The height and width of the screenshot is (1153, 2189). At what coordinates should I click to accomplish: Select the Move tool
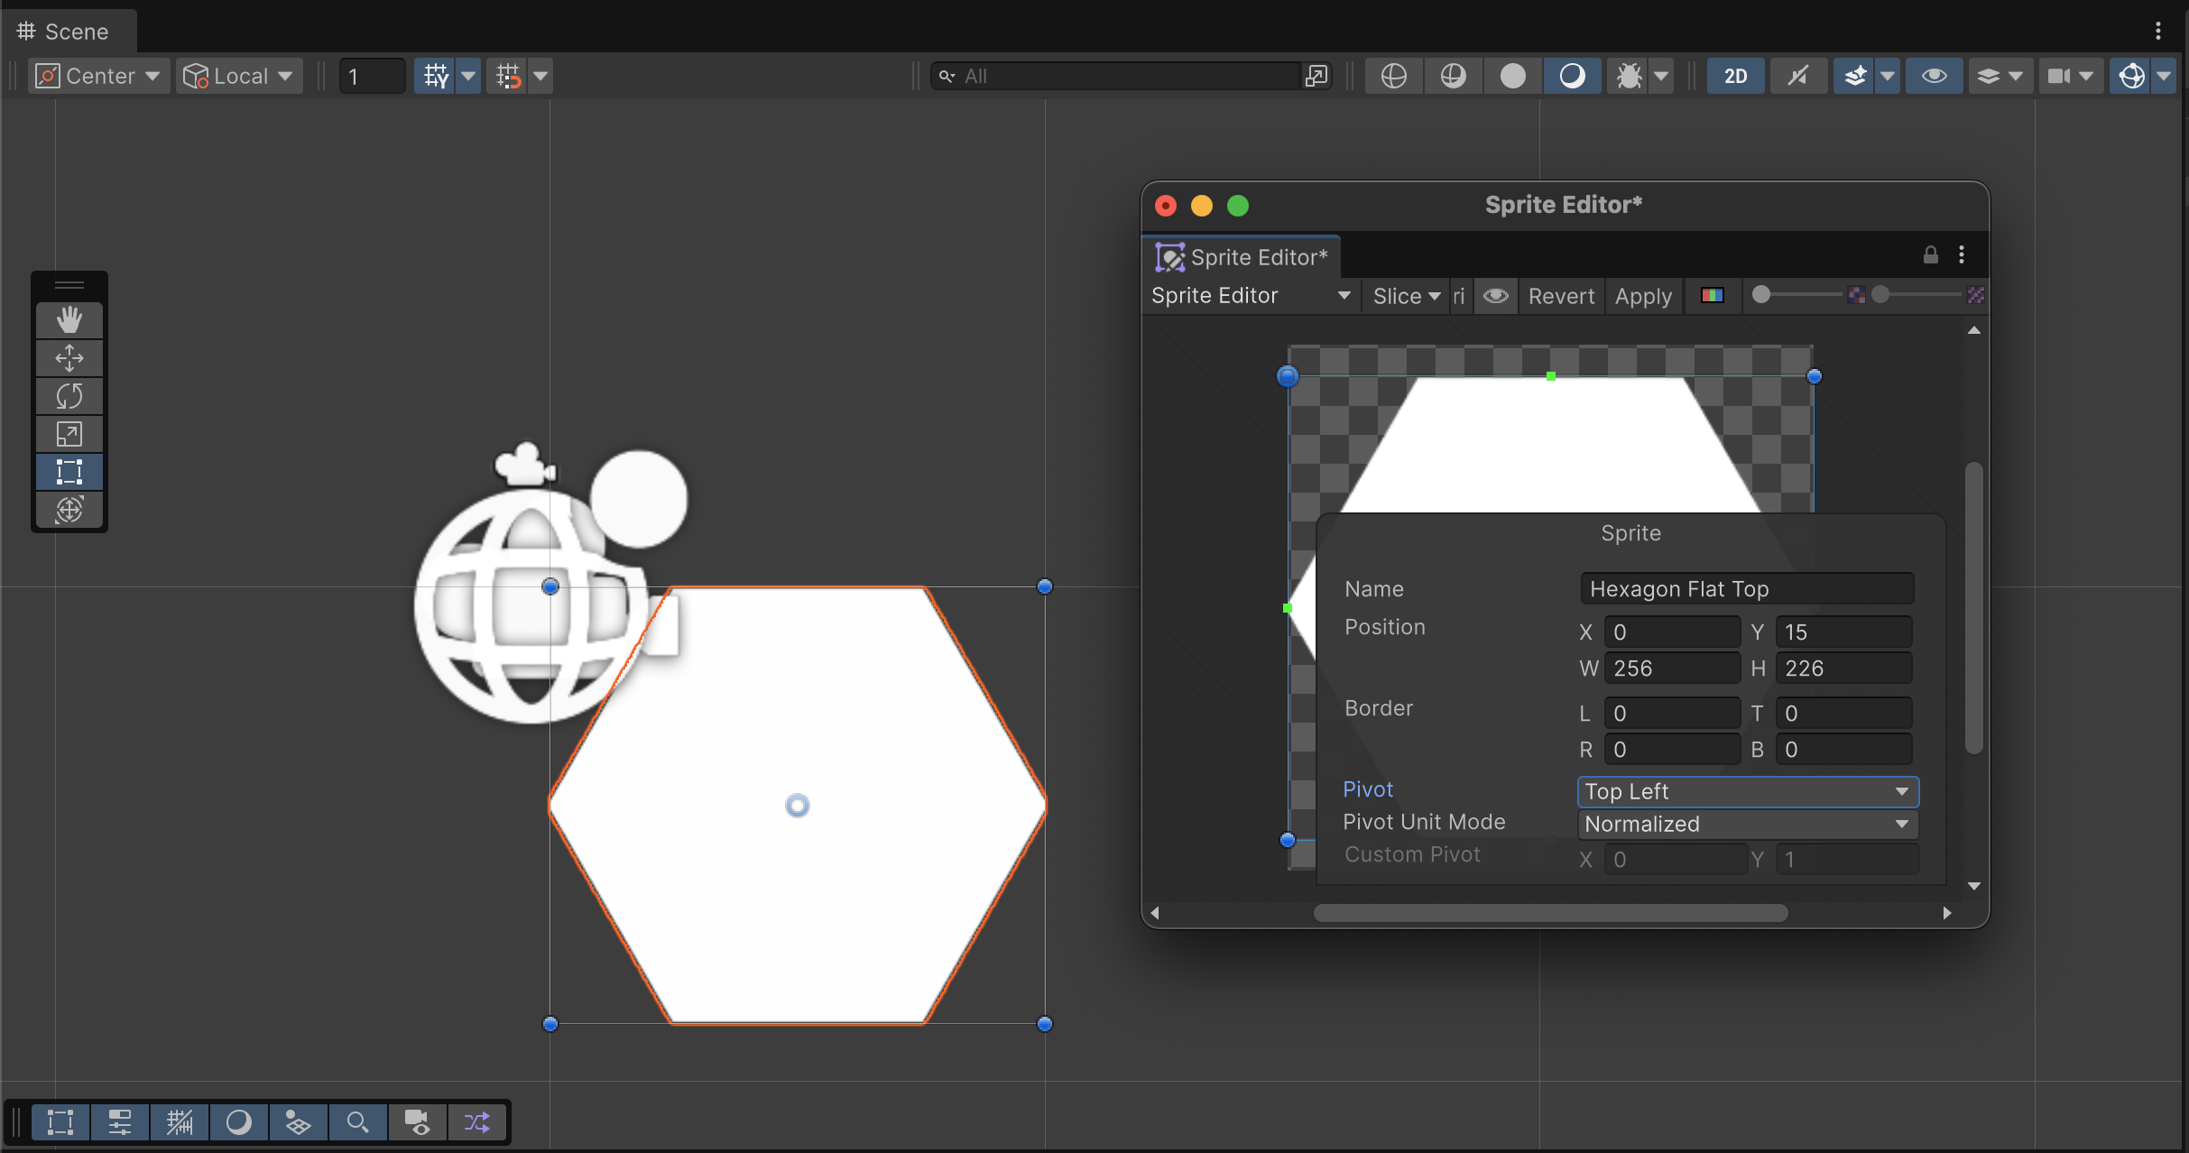[69, 358]
